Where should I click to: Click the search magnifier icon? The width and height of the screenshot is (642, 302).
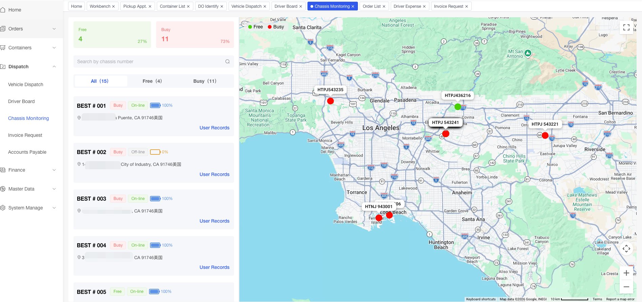pos(228,61)
